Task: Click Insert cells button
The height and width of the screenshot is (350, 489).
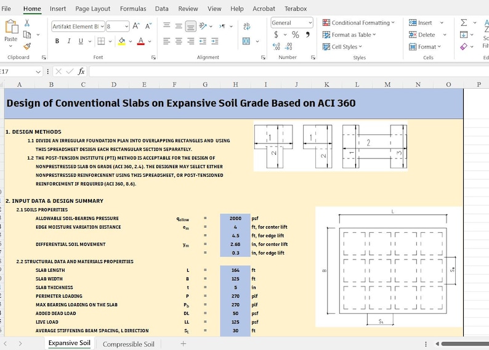Action: (421, 23)
